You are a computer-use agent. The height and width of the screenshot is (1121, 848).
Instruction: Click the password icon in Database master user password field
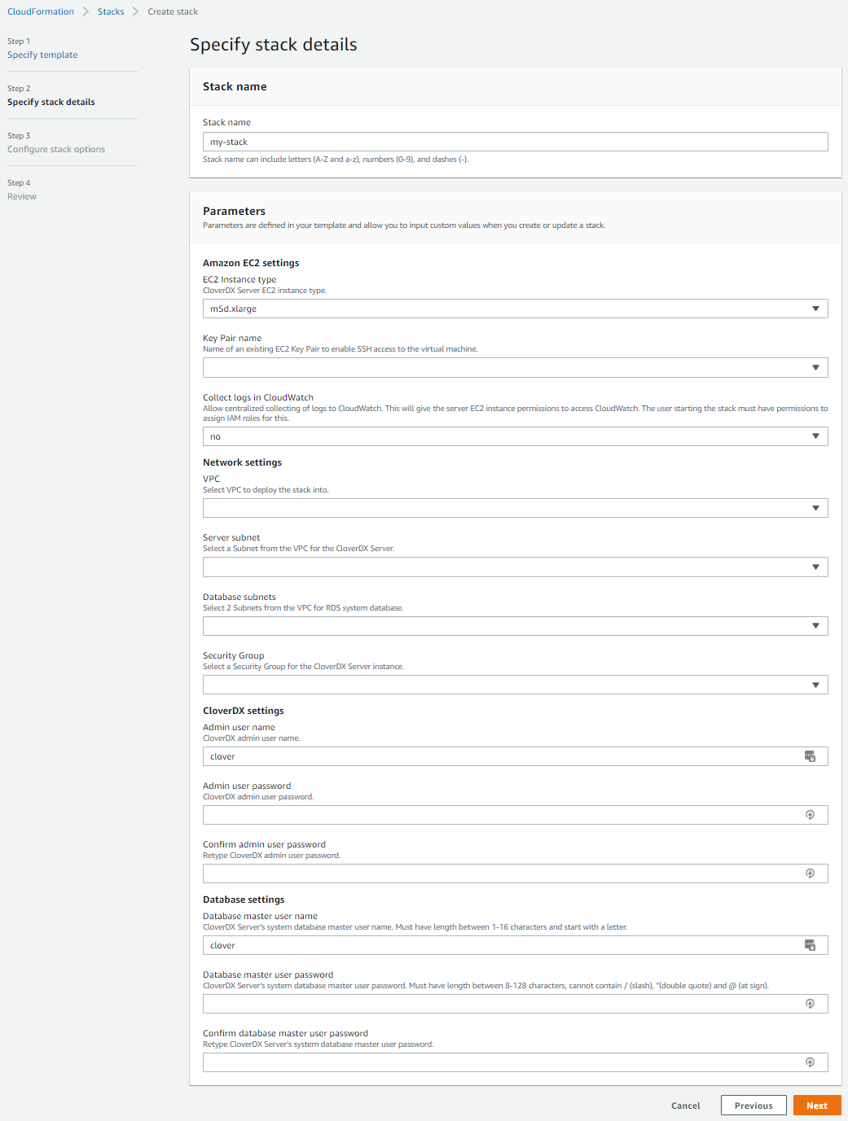click(x=810, y=1003)
